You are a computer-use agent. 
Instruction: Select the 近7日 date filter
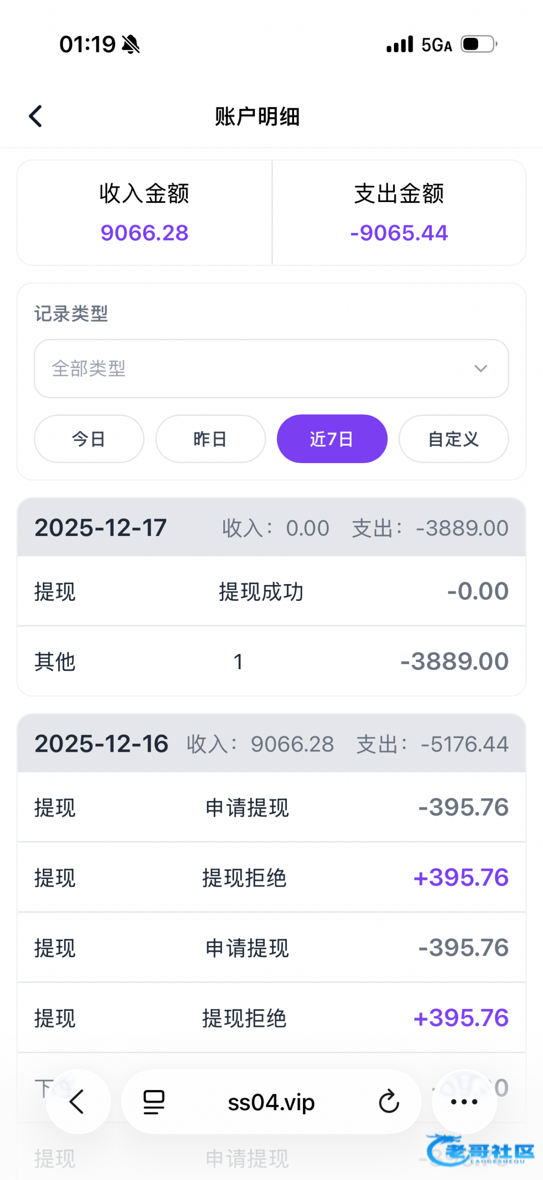332,439
